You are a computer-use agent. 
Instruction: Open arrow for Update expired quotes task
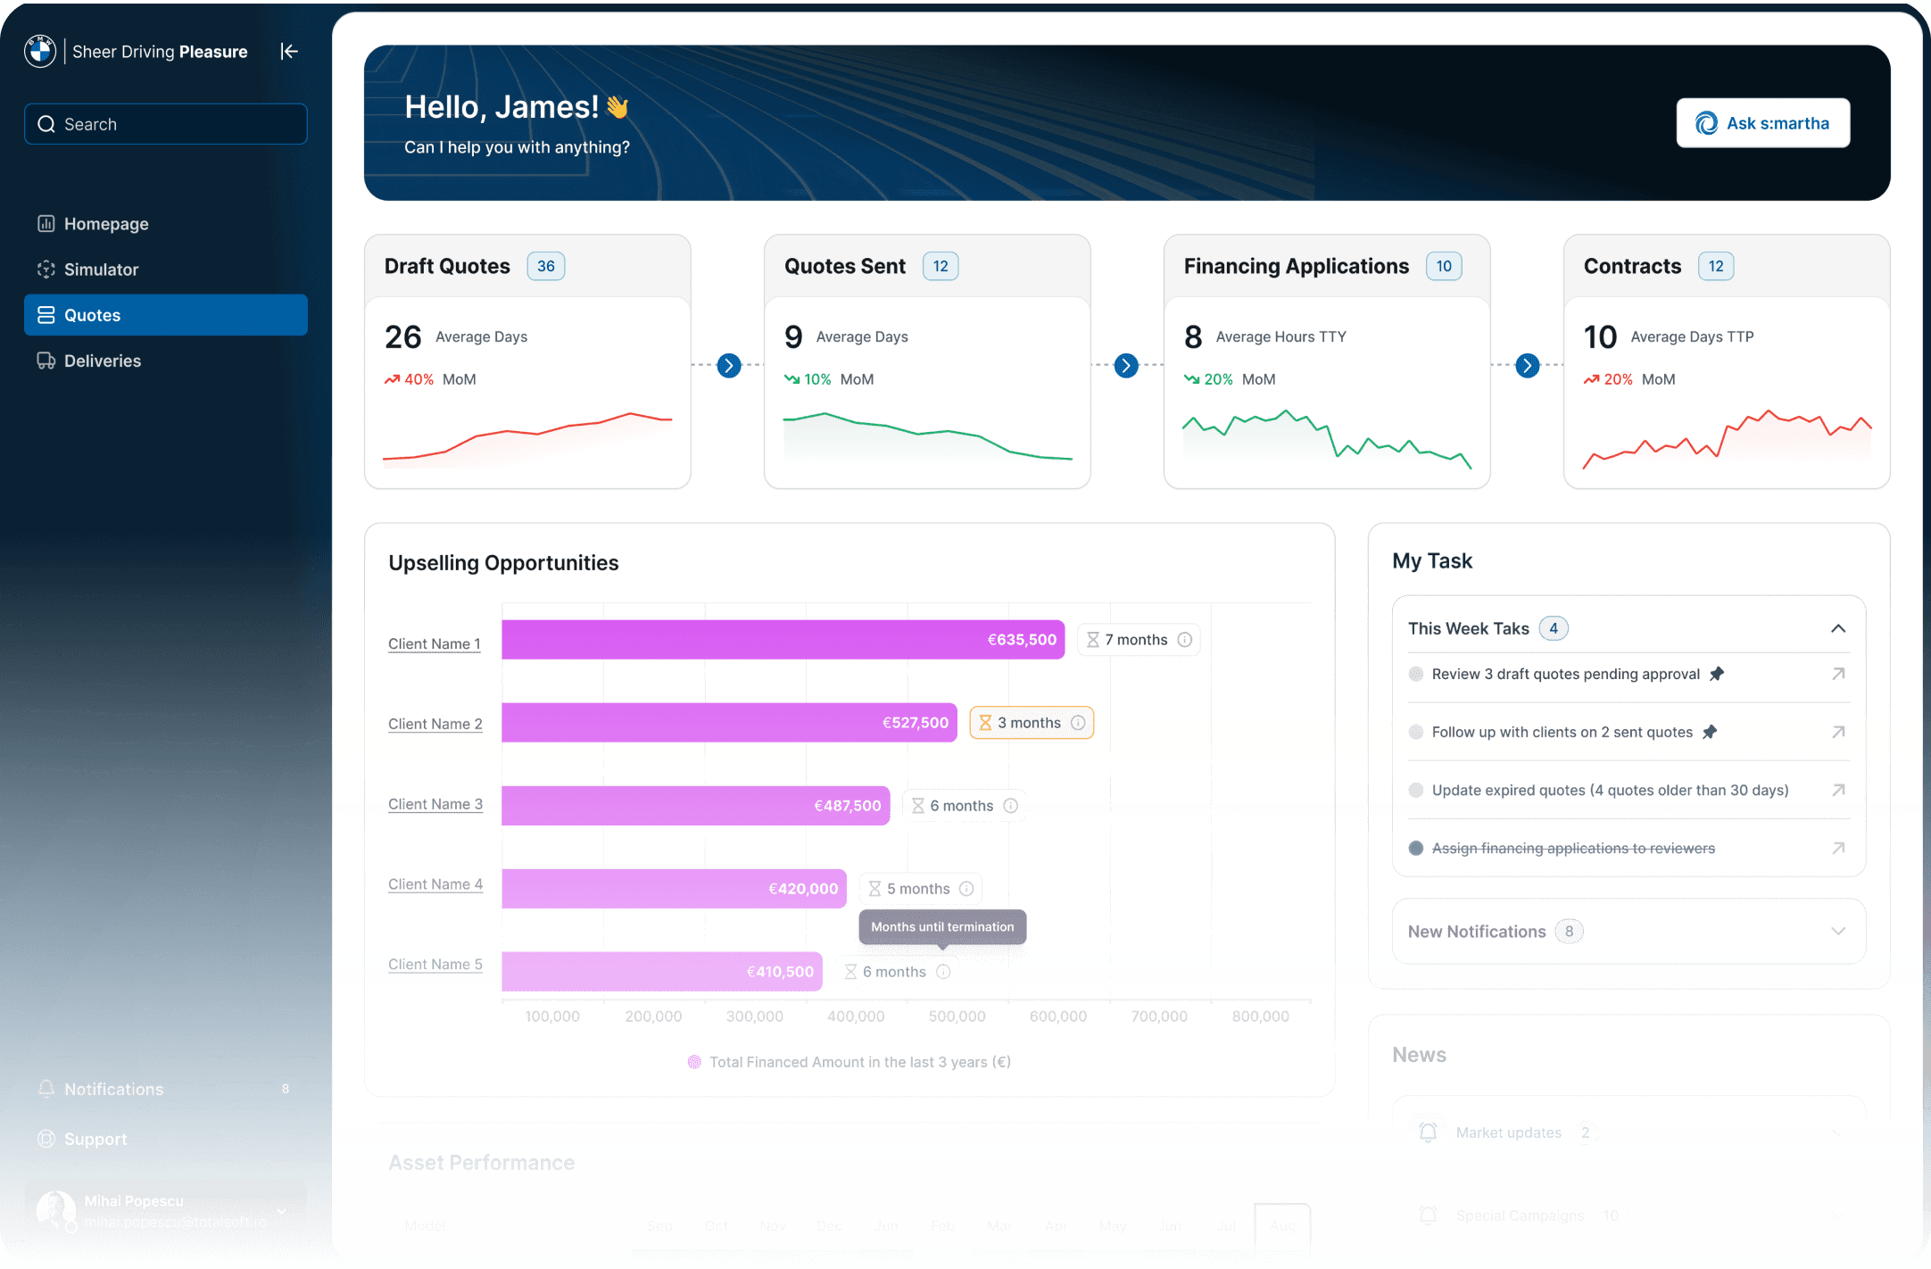click(x=1838, y=790)
